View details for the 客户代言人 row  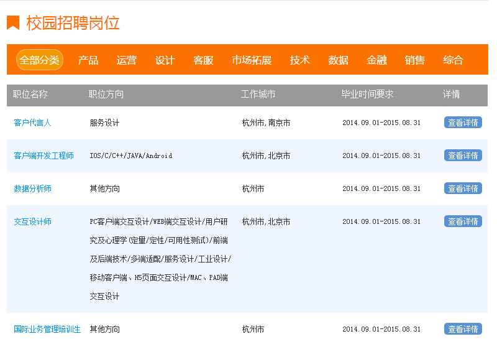click(x=463, y=123)
